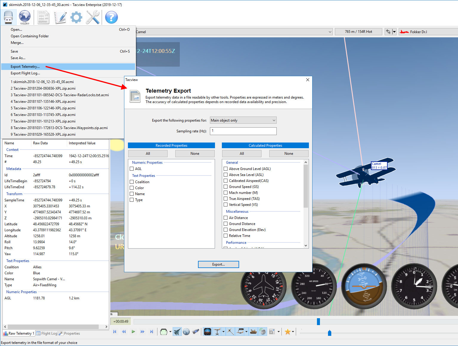Viewport: 458px width, 346px height.
Task: Open the star bookmarks dropdown arrow
Action: pos(293,332)
